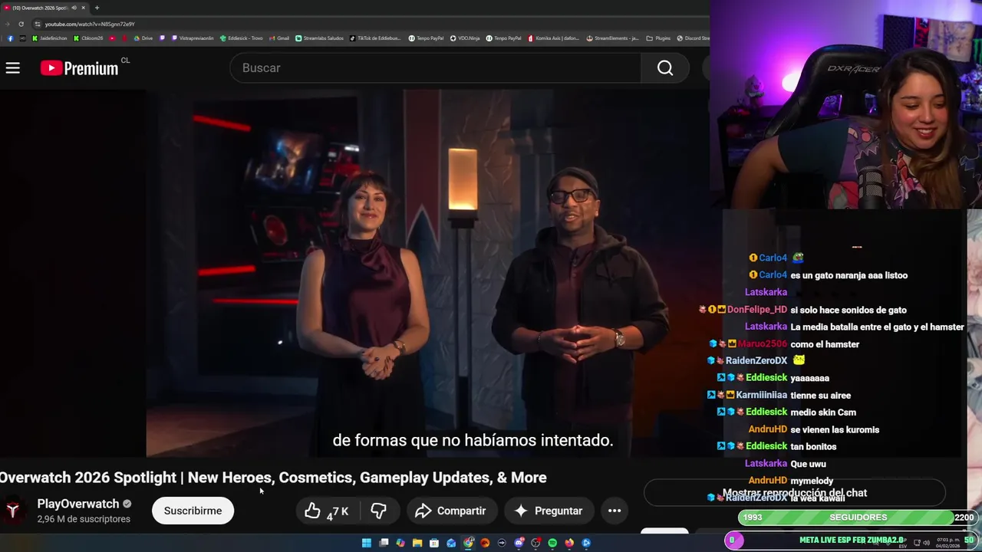Open the Cbloom26 bookmark

pyautogui.click(x=87, y=38)
